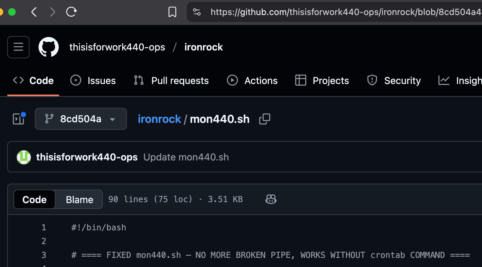Open the thisisforwork440-ops owner profile link
482x267 pixels.
point(117,47)
